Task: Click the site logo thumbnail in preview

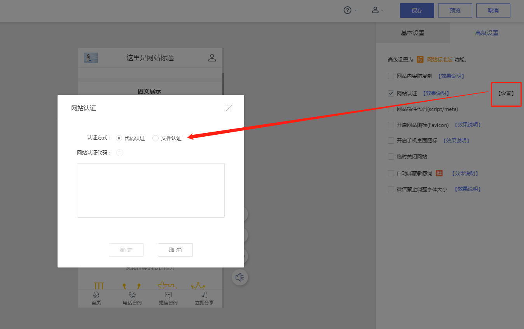Action: [91, 58]
